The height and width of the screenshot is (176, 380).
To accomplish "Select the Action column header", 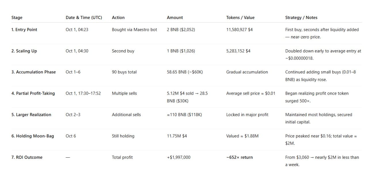I will click(x=118, y=17).
